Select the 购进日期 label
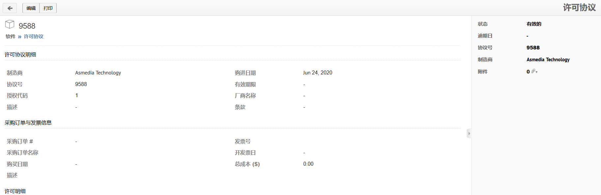This screenshot has height=195, width=601. pos(245,73)
